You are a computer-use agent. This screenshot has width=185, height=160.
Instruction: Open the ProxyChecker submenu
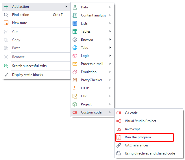click(x=91, y=80)
